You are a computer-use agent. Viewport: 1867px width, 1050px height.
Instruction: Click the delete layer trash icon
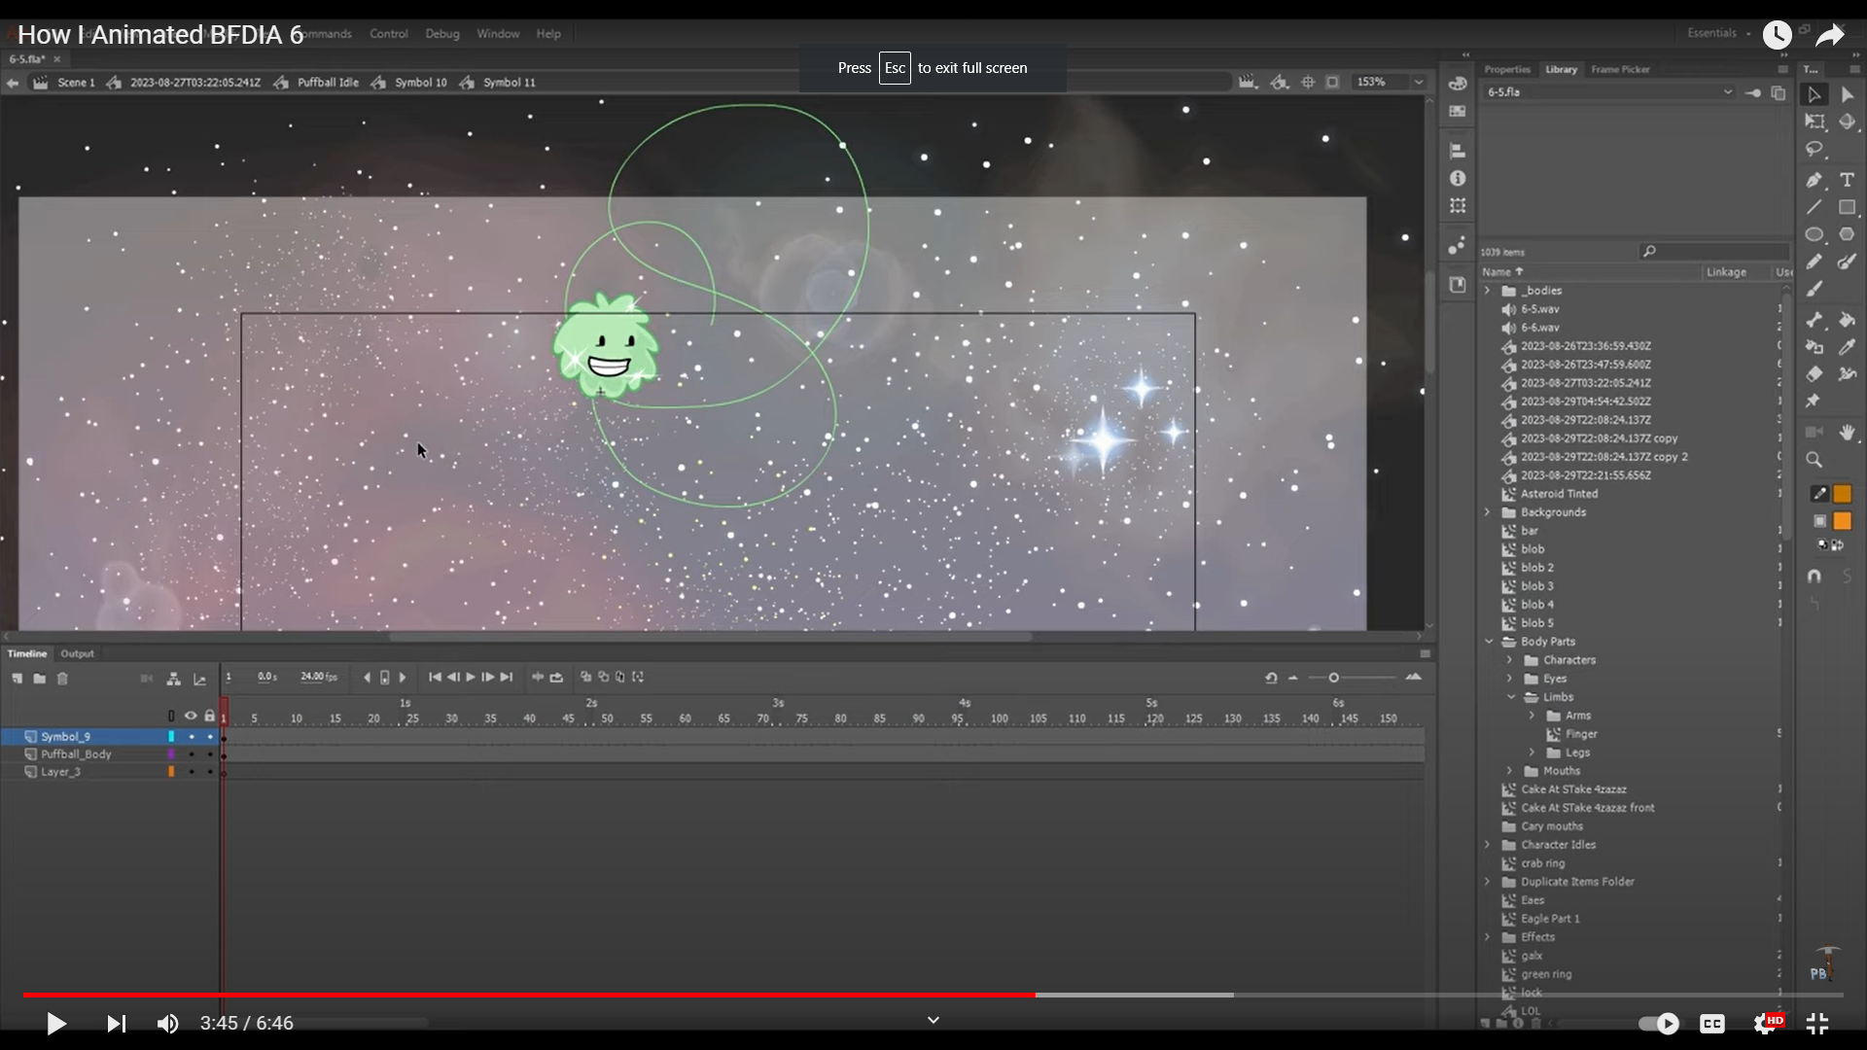62,679
